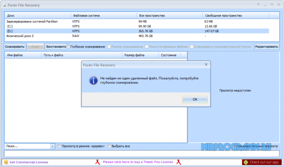Click the Check out our app banner
284x167 pixels.
262,162
